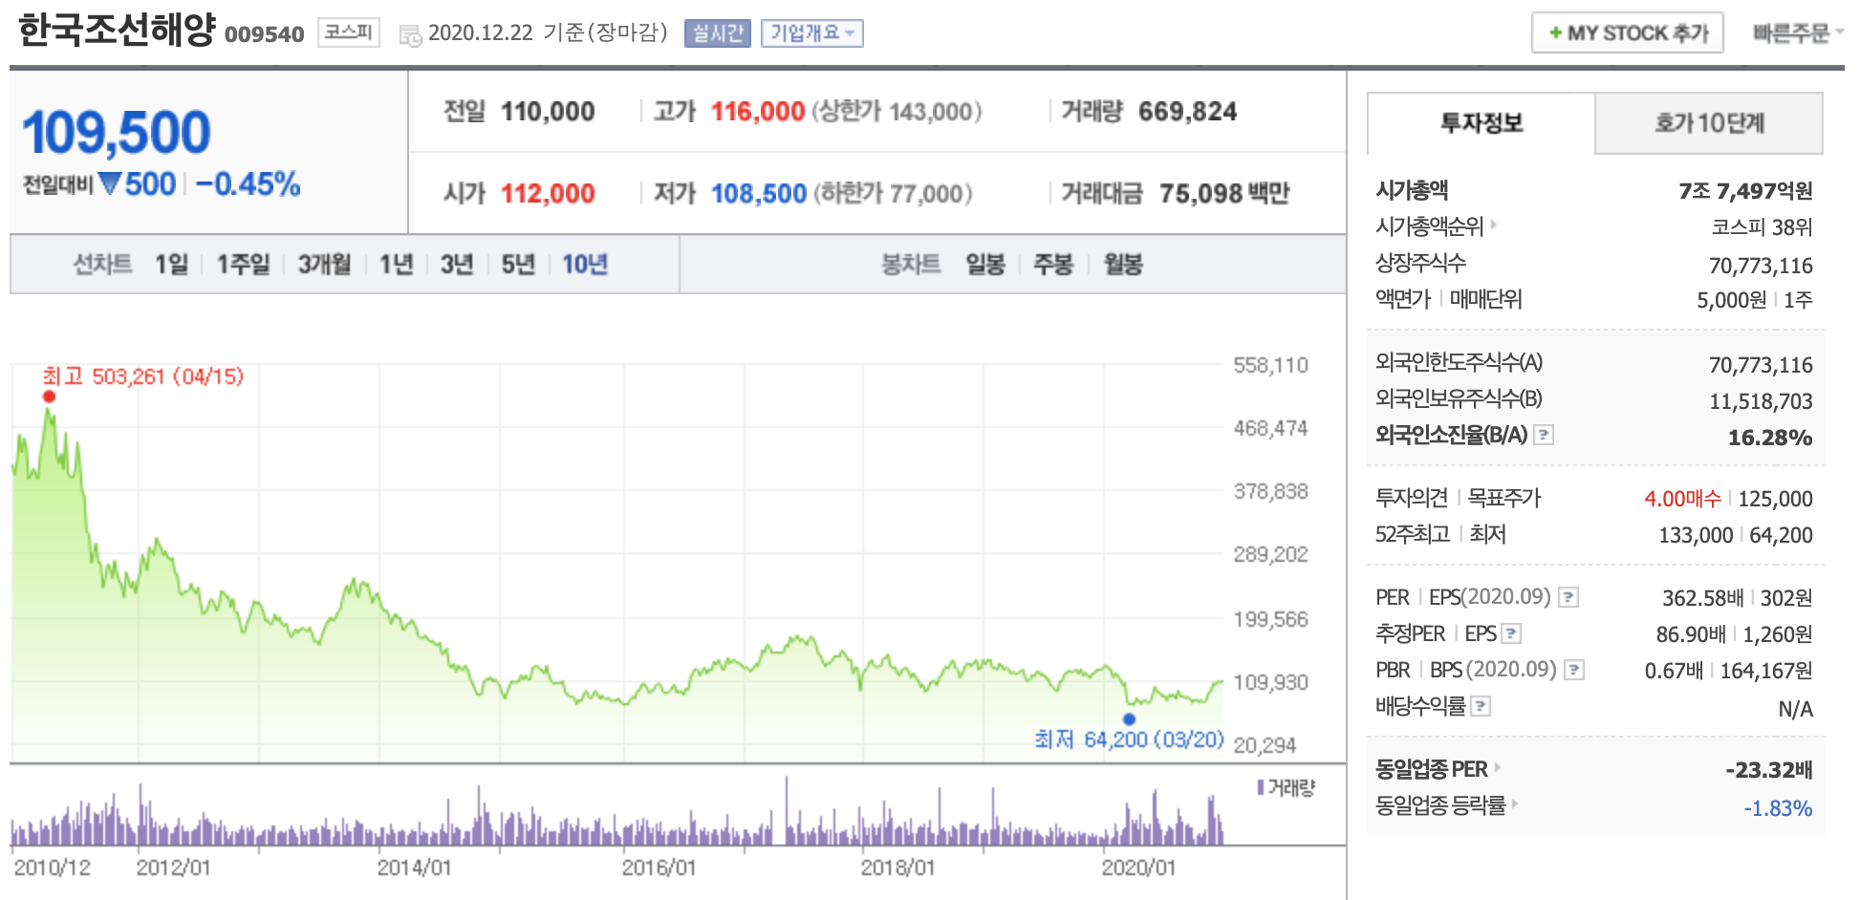Click the 추정PER EPS help icon
The width and height of the screenshot is (1860, 900).
(1511, 633)
